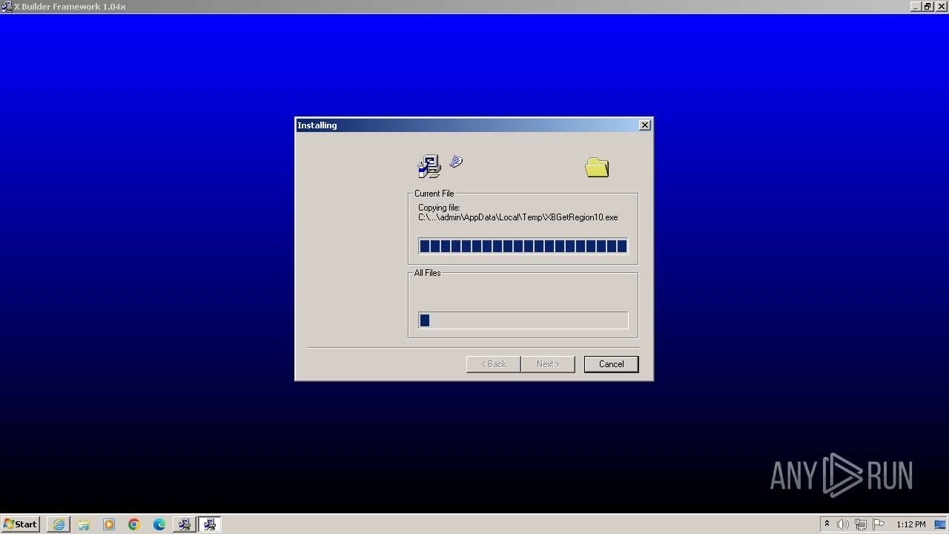Open File Explorer from taskbar

point(84,524)
